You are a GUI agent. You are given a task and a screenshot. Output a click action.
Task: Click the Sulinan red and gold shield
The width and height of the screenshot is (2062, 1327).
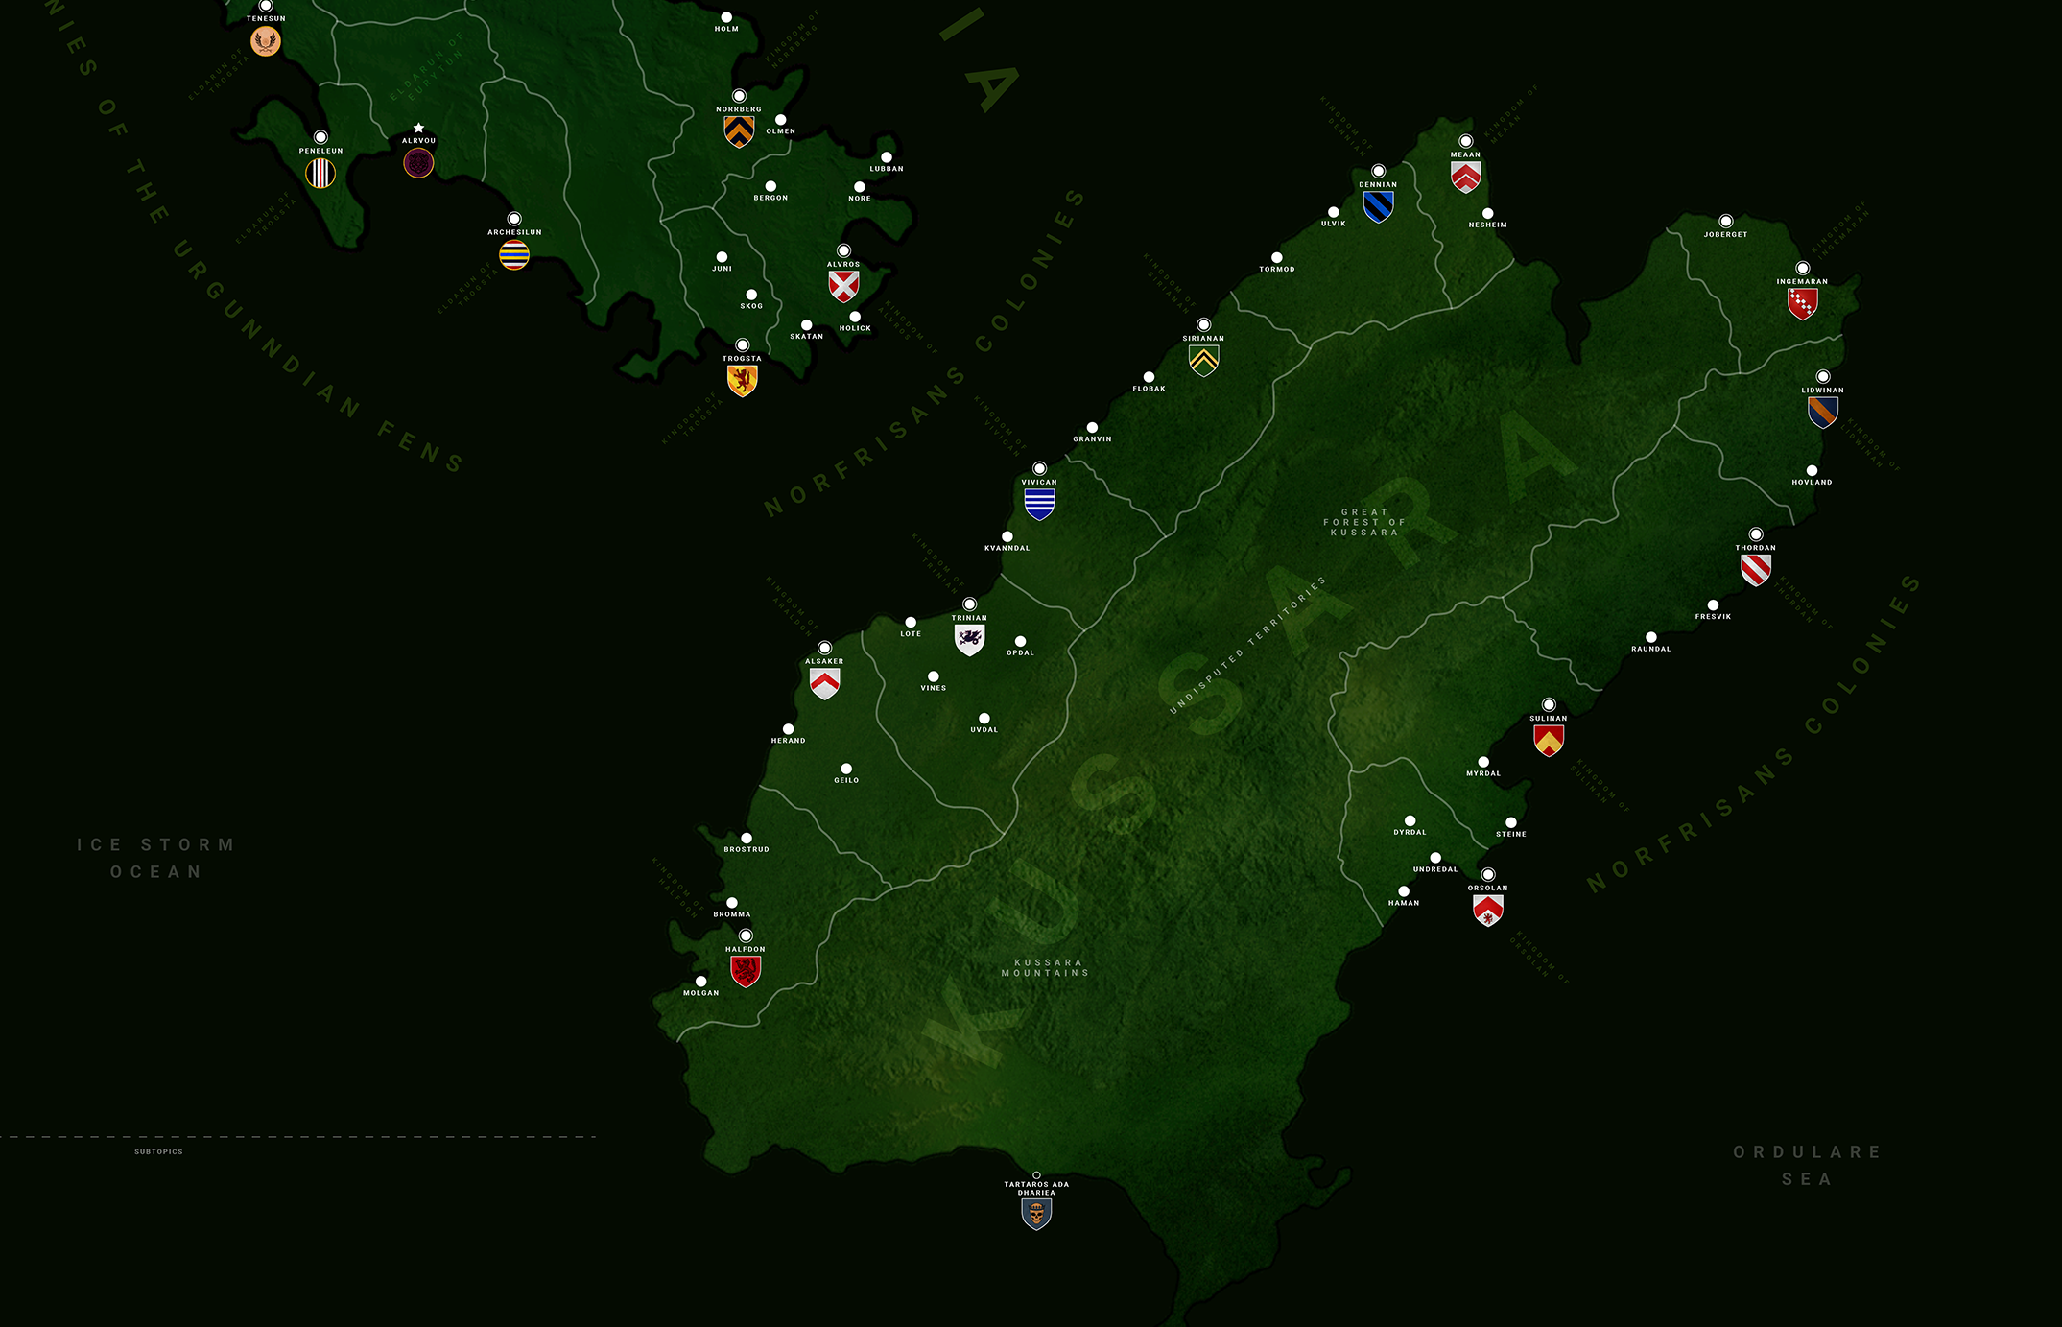pyautogui.click(x=1549, y=740)
